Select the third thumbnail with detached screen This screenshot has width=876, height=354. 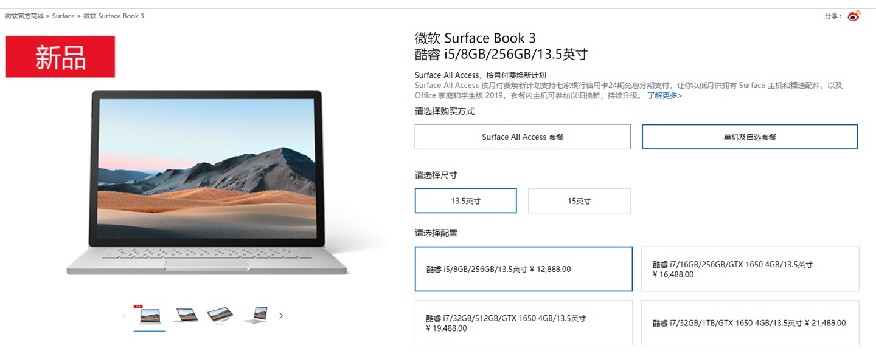pyautogui.click(x=220, y=315)
